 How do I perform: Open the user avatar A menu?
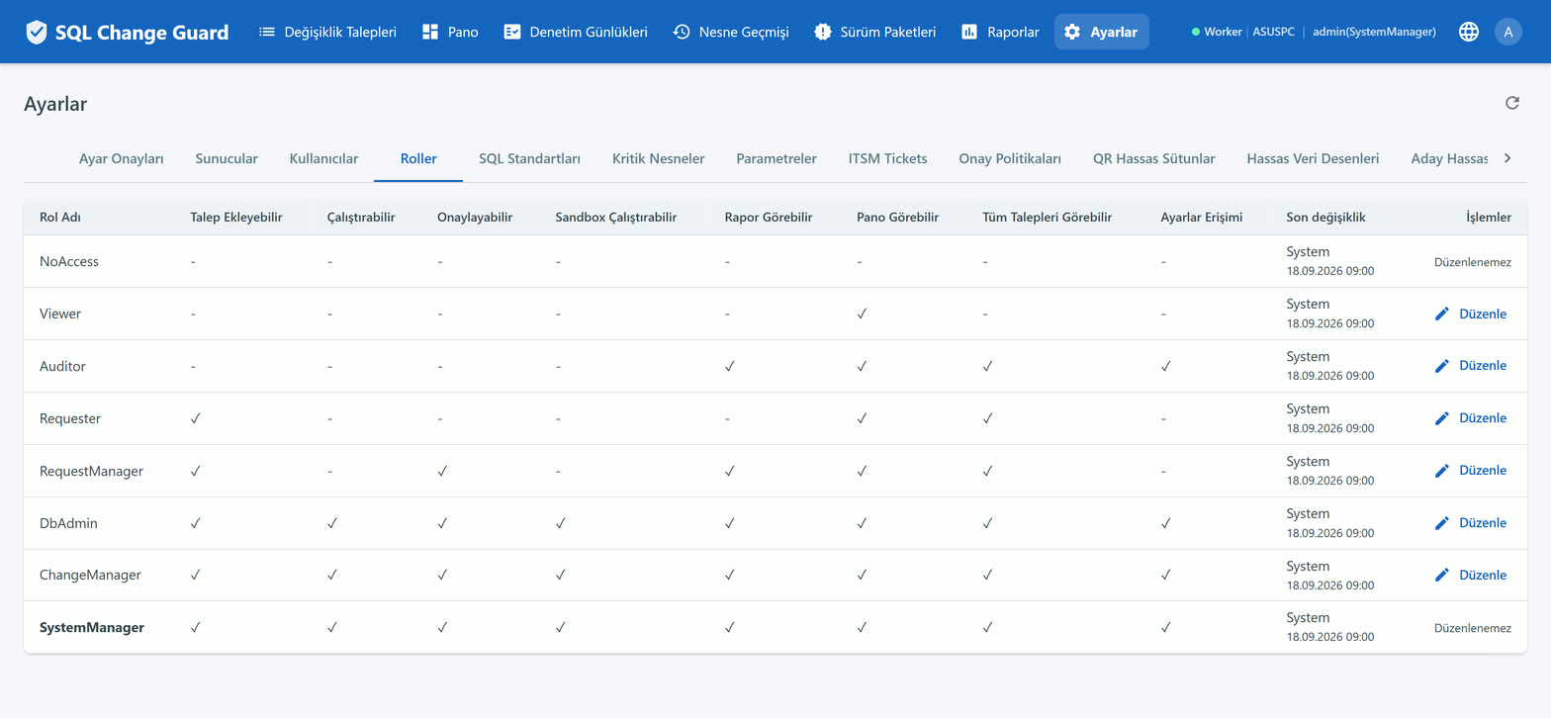(x=1508, y=32)
